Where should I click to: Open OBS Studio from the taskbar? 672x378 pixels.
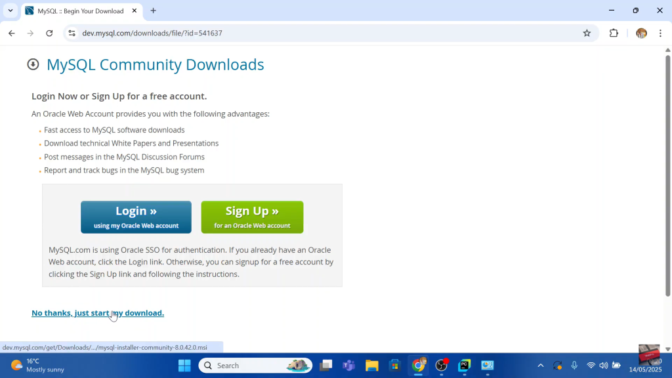(x=442, y=366)
